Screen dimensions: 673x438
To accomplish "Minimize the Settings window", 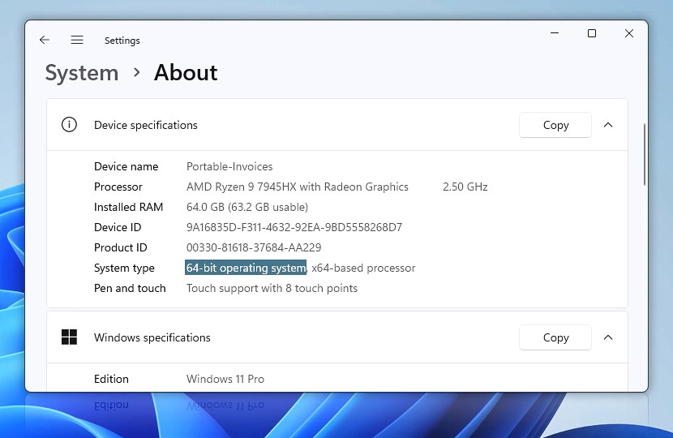I will (555, 33).
